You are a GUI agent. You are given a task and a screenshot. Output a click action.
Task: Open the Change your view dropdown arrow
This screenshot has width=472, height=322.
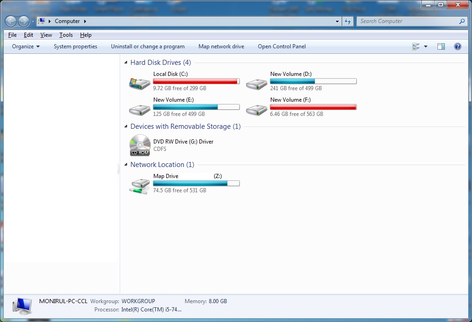(x=425, y=46)
